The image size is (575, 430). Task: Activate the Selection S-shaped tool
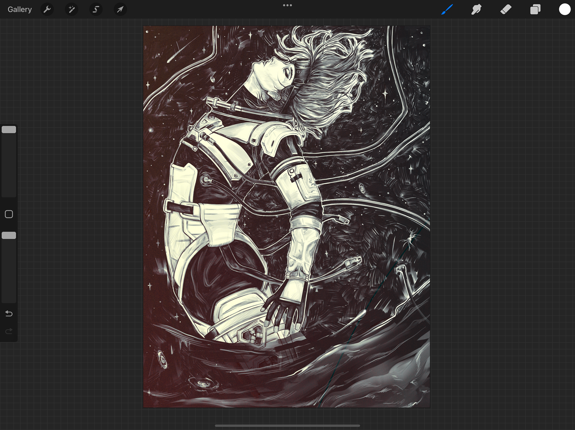[x=96, y=10]
